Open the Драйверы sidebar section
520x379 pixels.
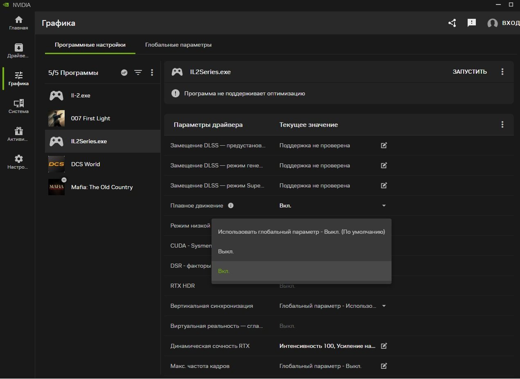(x=18, y=51)
